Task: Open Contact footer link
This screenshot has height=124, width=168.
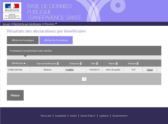Action: coord(73,116)
